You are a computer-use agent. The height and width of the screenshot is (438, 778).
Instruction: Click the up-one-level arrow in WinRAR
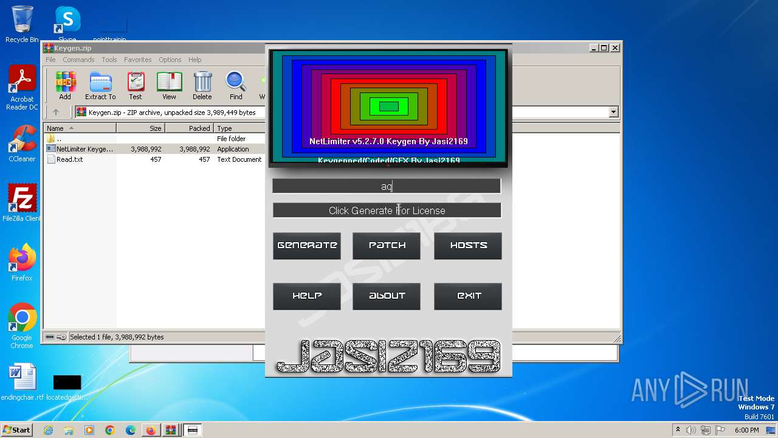pyautogui.click(x=56, y=112)
